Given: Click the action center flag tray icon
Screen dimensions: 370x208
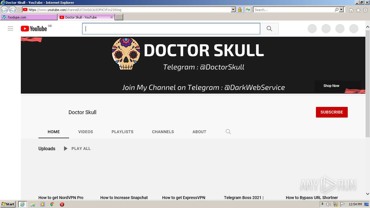Looking at the screenshot, I should [343, 204].
